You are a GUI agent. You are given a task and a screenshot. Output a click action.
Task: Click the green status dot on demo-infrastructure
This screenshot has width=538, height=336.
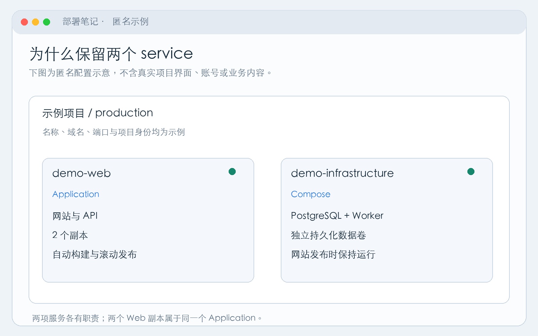[x=471, y=172]
